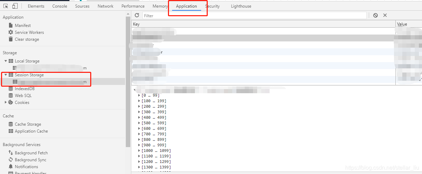Open Service Workers section

(29, 32)
